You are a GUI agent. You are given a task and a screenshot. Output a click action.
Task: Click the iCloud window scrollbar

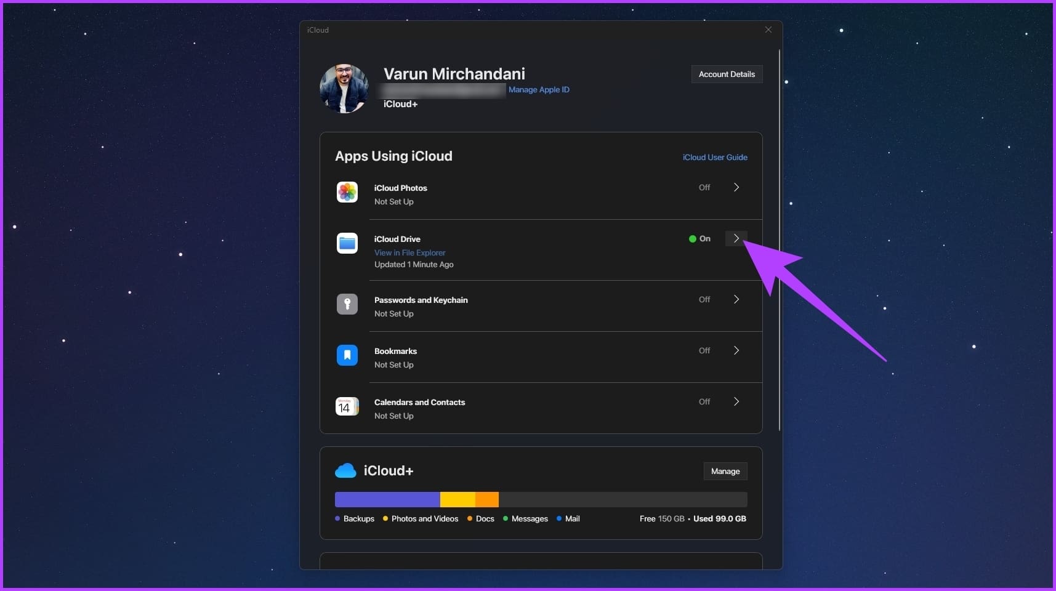pos(780,240)
